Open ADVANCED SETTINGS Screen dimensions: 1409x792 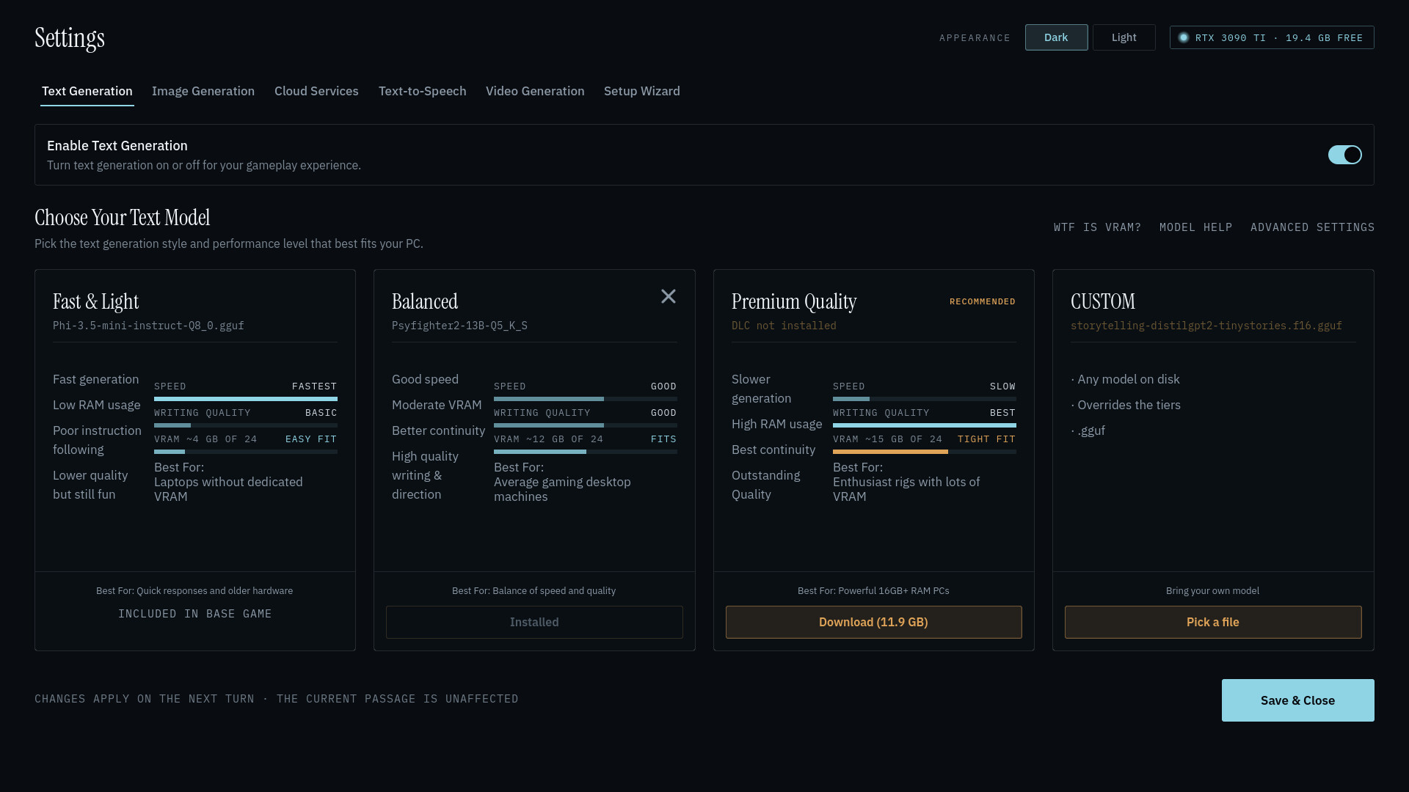pos(1312,227)
